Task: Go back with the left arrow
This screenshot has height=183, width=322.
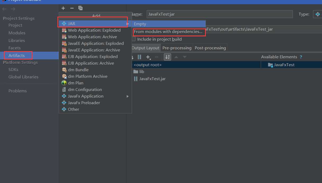Action: pyautogui.click(x=4, y=9)
